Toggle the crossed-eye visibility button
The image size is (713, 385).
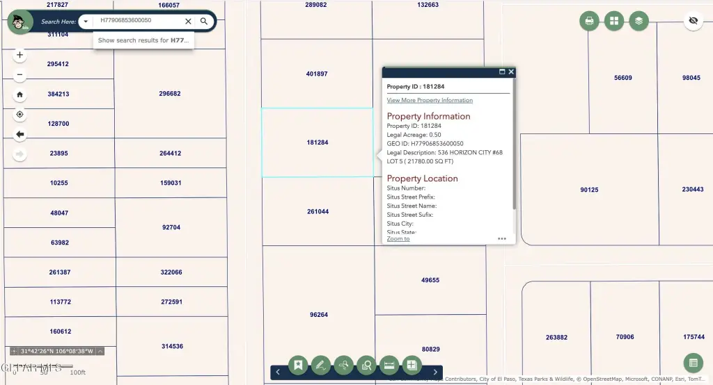(693, 21)
